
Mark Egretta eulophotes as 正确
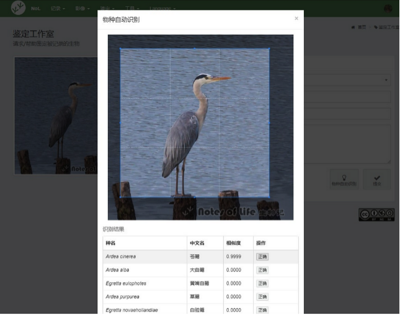[262, 283]
